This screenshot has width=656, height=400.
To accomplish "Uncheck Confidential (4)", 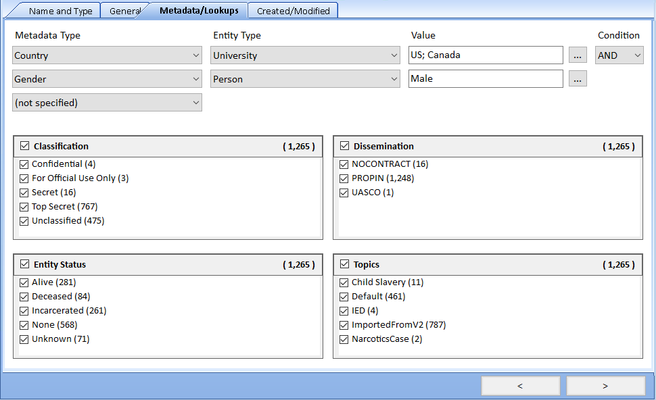I will pyautogui.click(x=24, y=164).
